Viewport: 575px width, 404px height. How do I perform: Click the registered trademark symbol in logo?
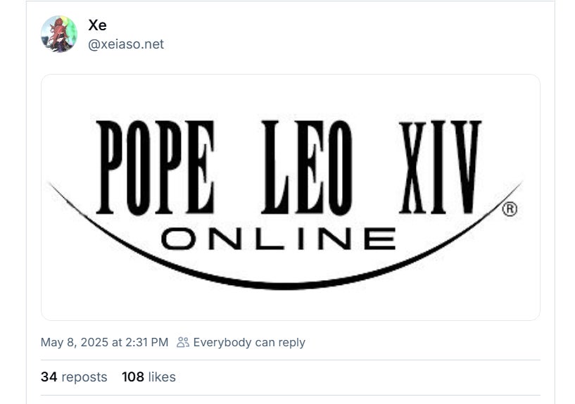point(510,209)
